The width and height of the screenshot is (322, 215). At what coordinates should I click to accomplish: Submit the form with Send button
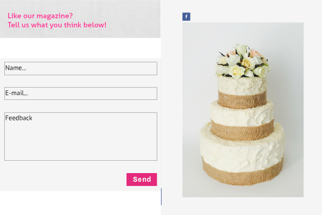(x=142, y=180)
